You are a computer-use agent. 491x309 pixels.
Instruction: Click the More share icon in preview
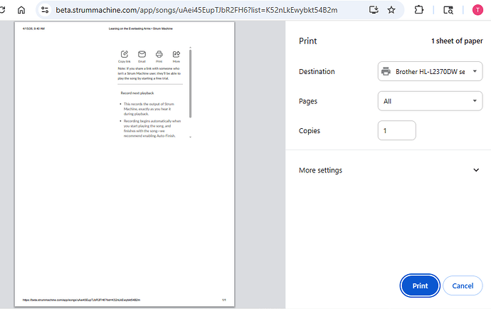tap(176, 56)
